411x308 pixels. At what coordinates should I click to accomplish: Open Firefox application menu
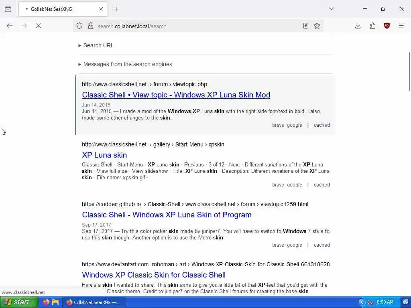click(x=401, y=26)
